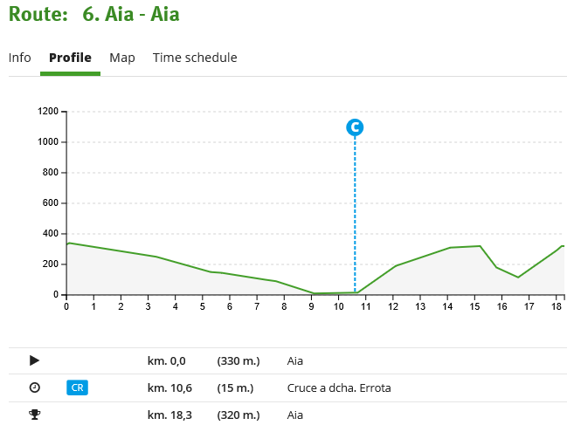Click the 18 km label on the distance axis

[x=557, y=306]
